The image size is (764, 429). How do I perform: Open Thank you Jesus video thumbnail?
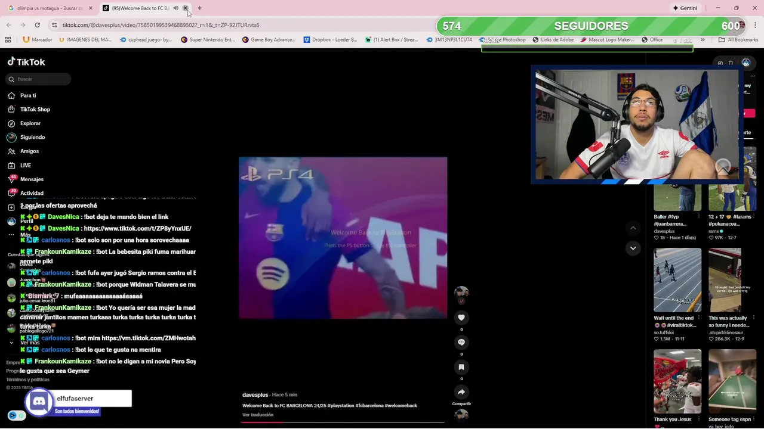point(677,381)
